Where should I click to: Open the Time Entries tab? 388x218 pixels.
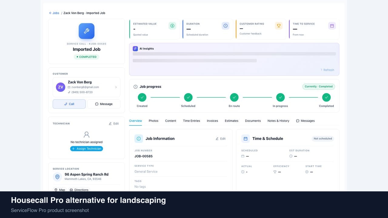pos(192,121)
